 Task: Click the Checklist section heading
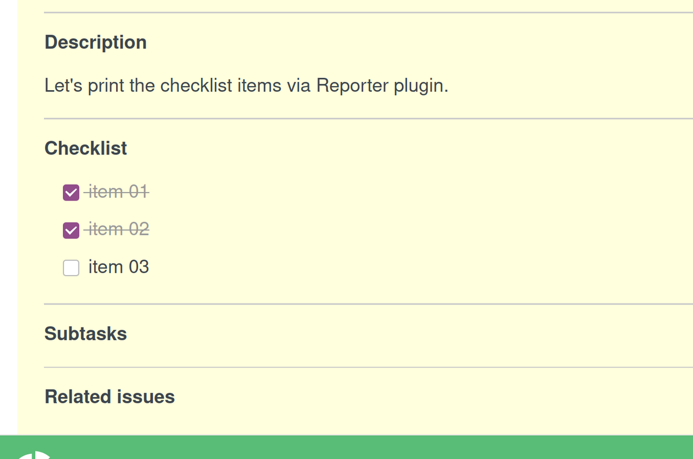click(85, 148)
